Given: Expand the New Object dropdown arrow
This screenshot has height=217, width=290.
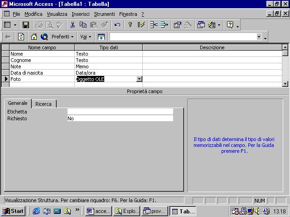Looking at the screenshot, I should (219, 25).
